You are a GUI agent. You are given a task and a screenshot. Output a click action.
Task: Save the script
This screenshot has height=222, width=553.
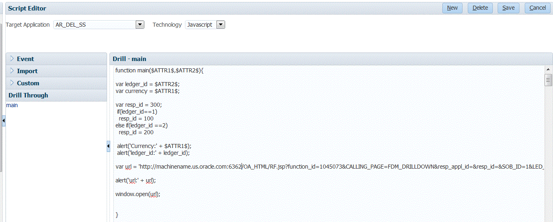click(x=508, y=8)
